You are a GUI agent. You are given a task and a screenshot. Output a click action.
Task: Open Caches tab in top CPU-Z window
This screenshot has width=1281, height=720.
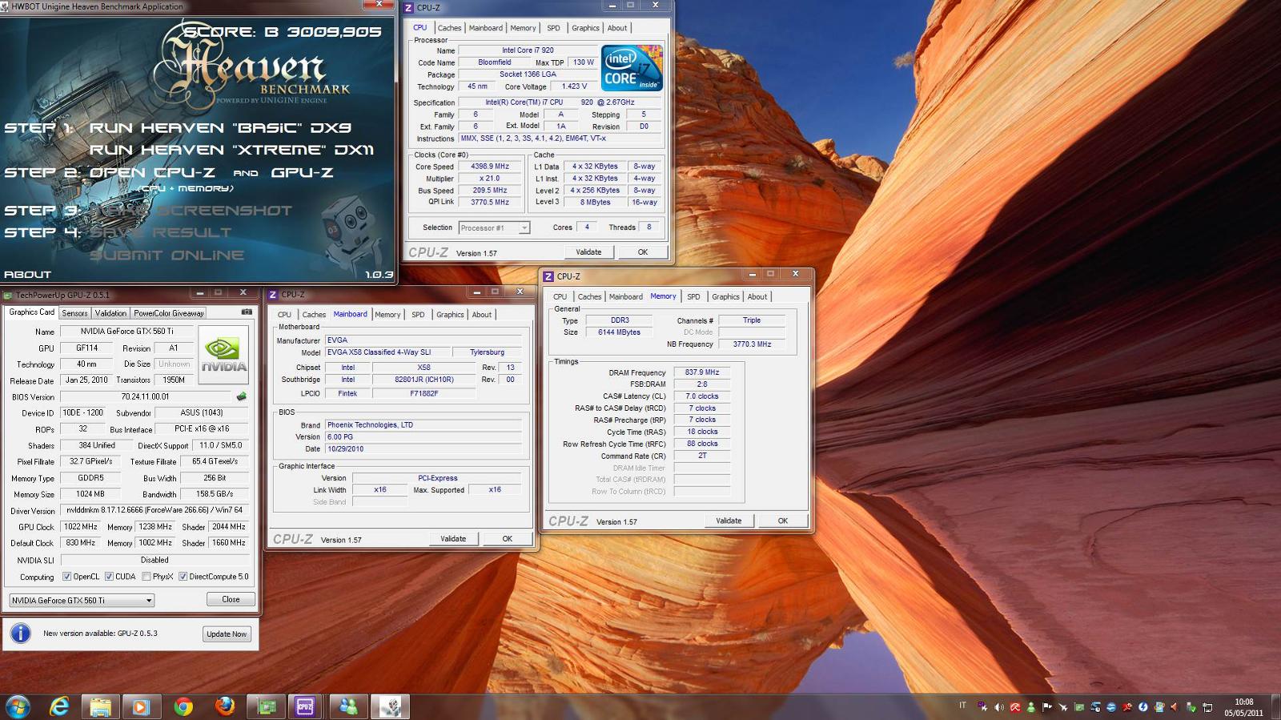[449, 28]
